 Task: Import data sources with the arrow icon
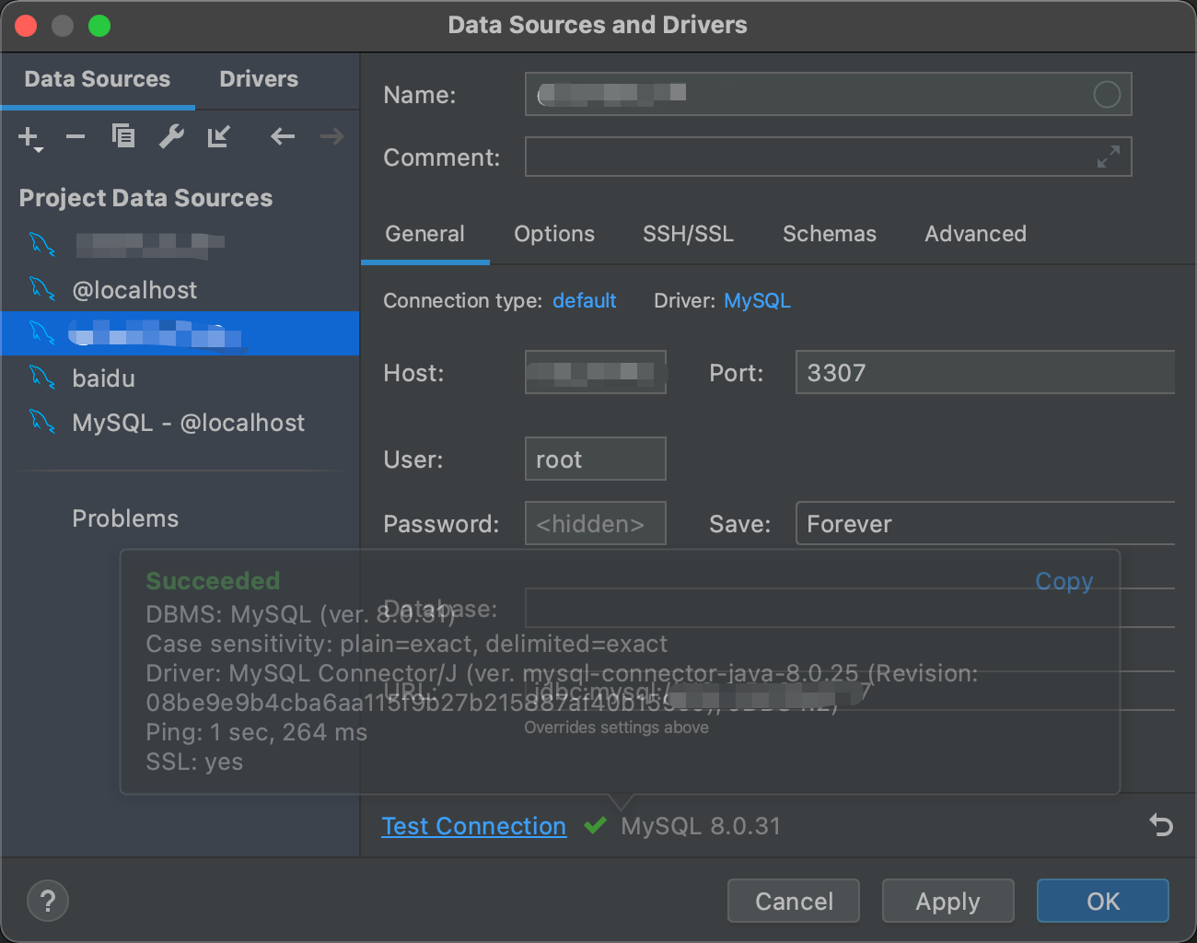218,136
